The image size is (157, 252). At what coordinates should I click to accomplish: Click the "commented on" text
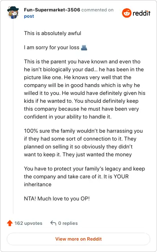point(97,10)
